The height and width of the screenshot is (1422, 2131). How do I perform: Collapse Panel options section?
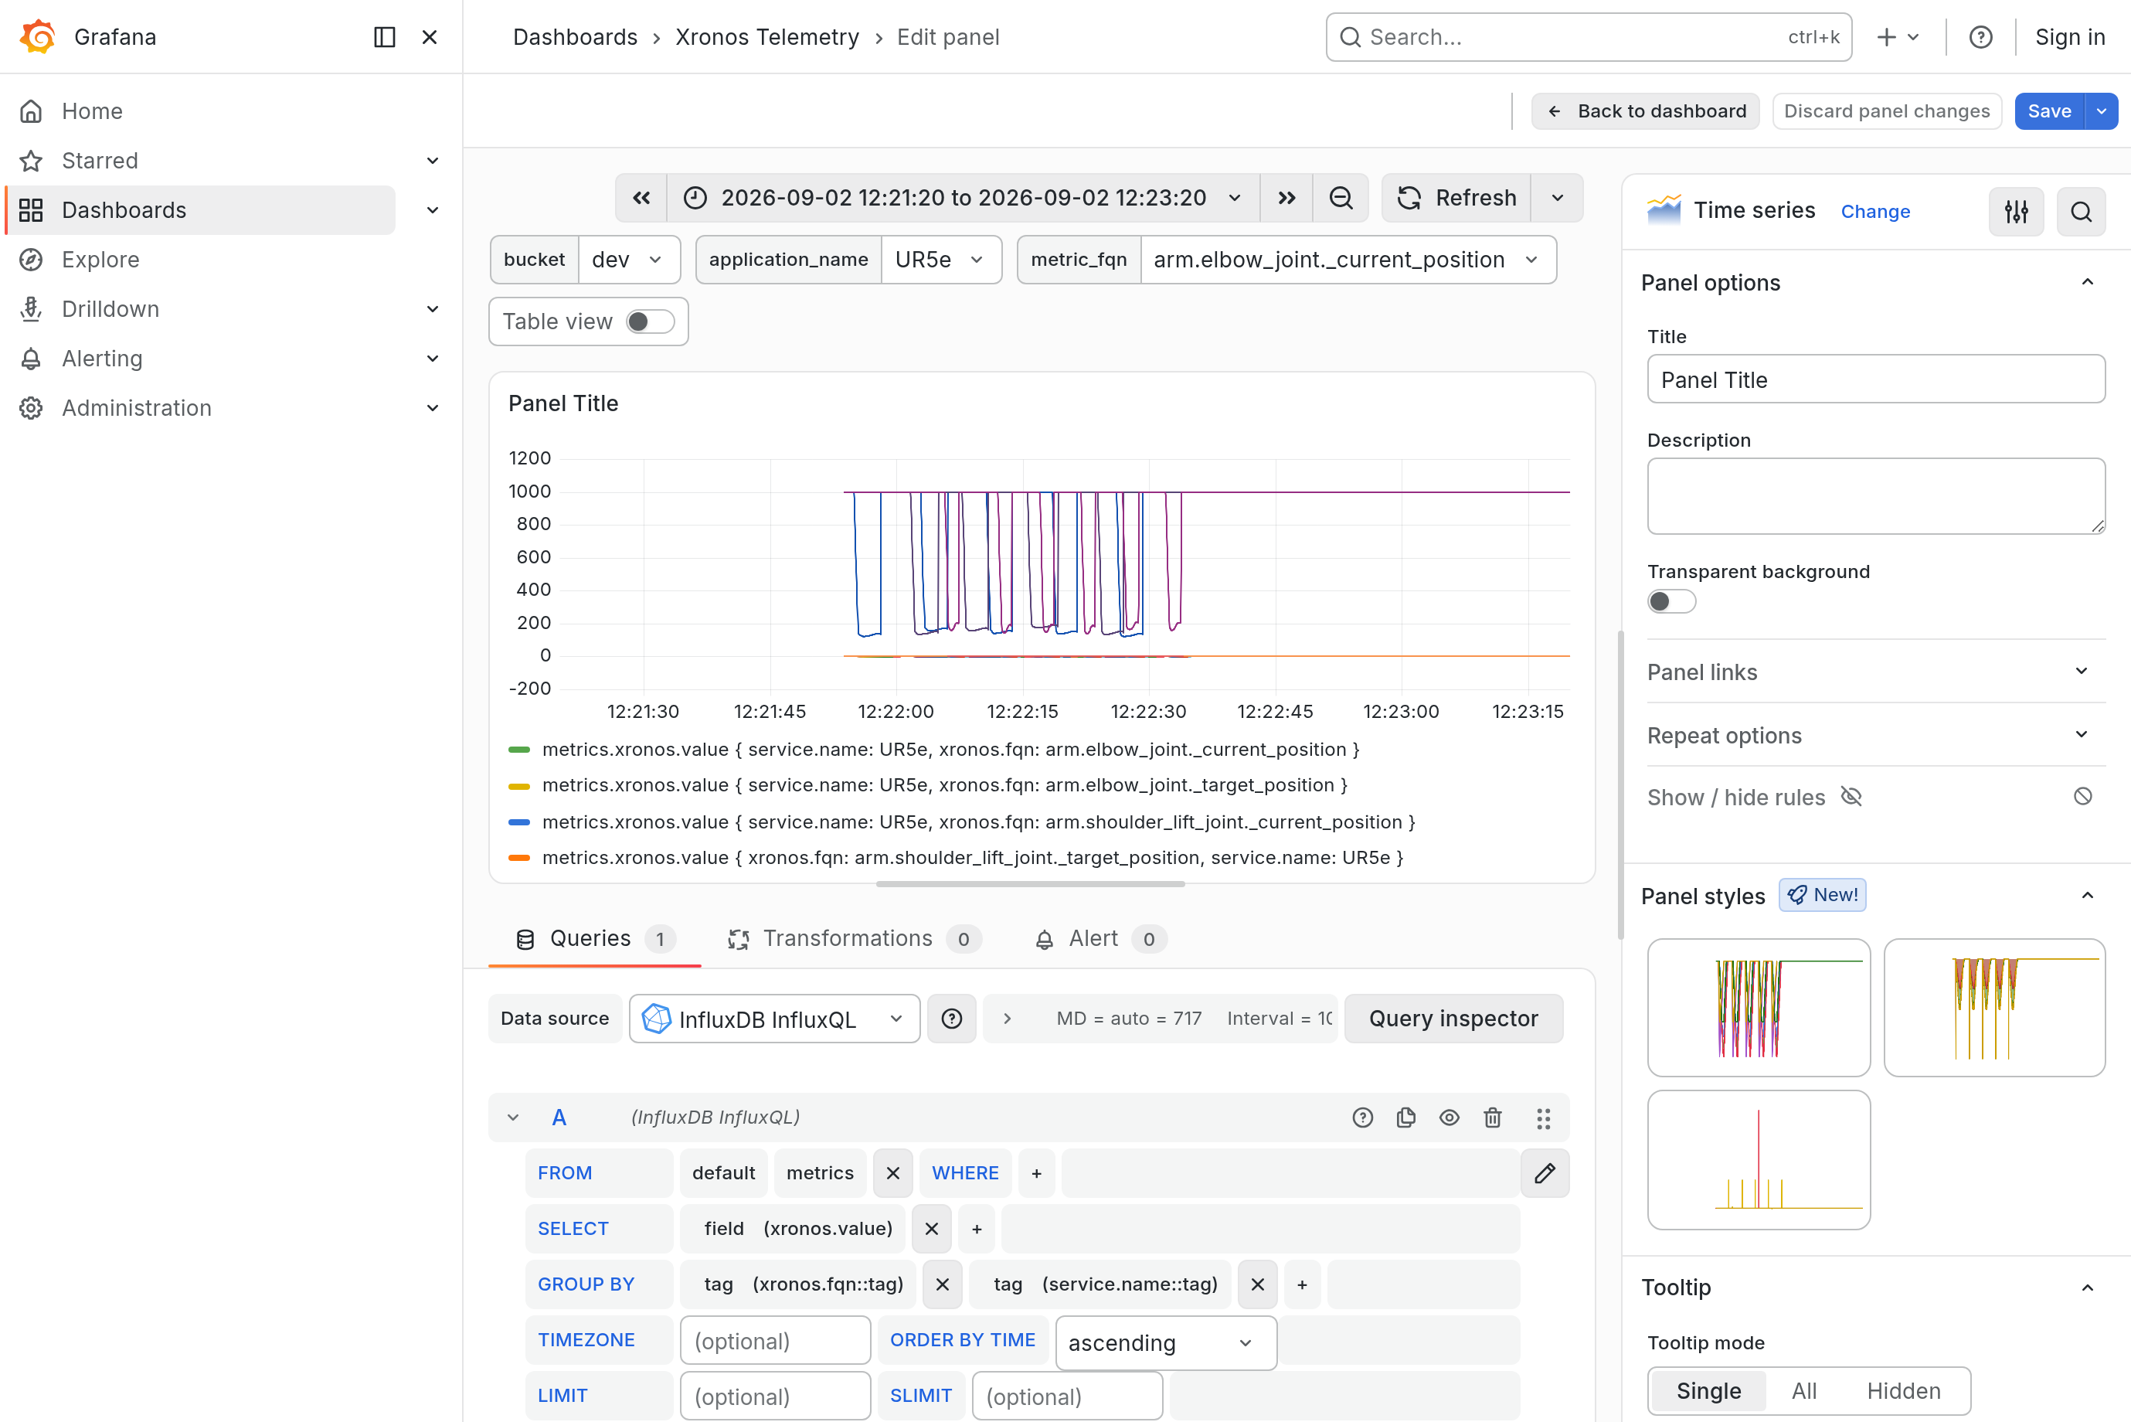2088,282
